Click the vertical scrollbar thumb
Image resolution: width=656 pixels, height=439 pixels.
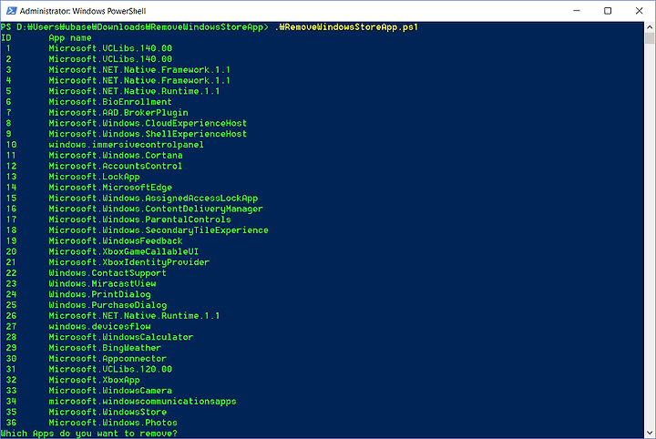tap(650, 38)
